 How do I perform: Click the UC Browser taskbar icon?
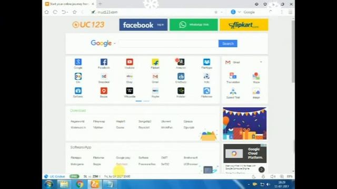pyautogui.click(x=95, y=184)
